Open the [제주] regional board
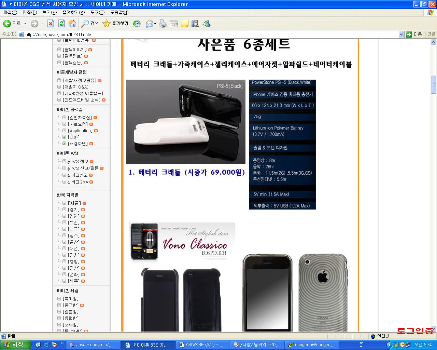This screenshot has width=437, height=350. 74,281
